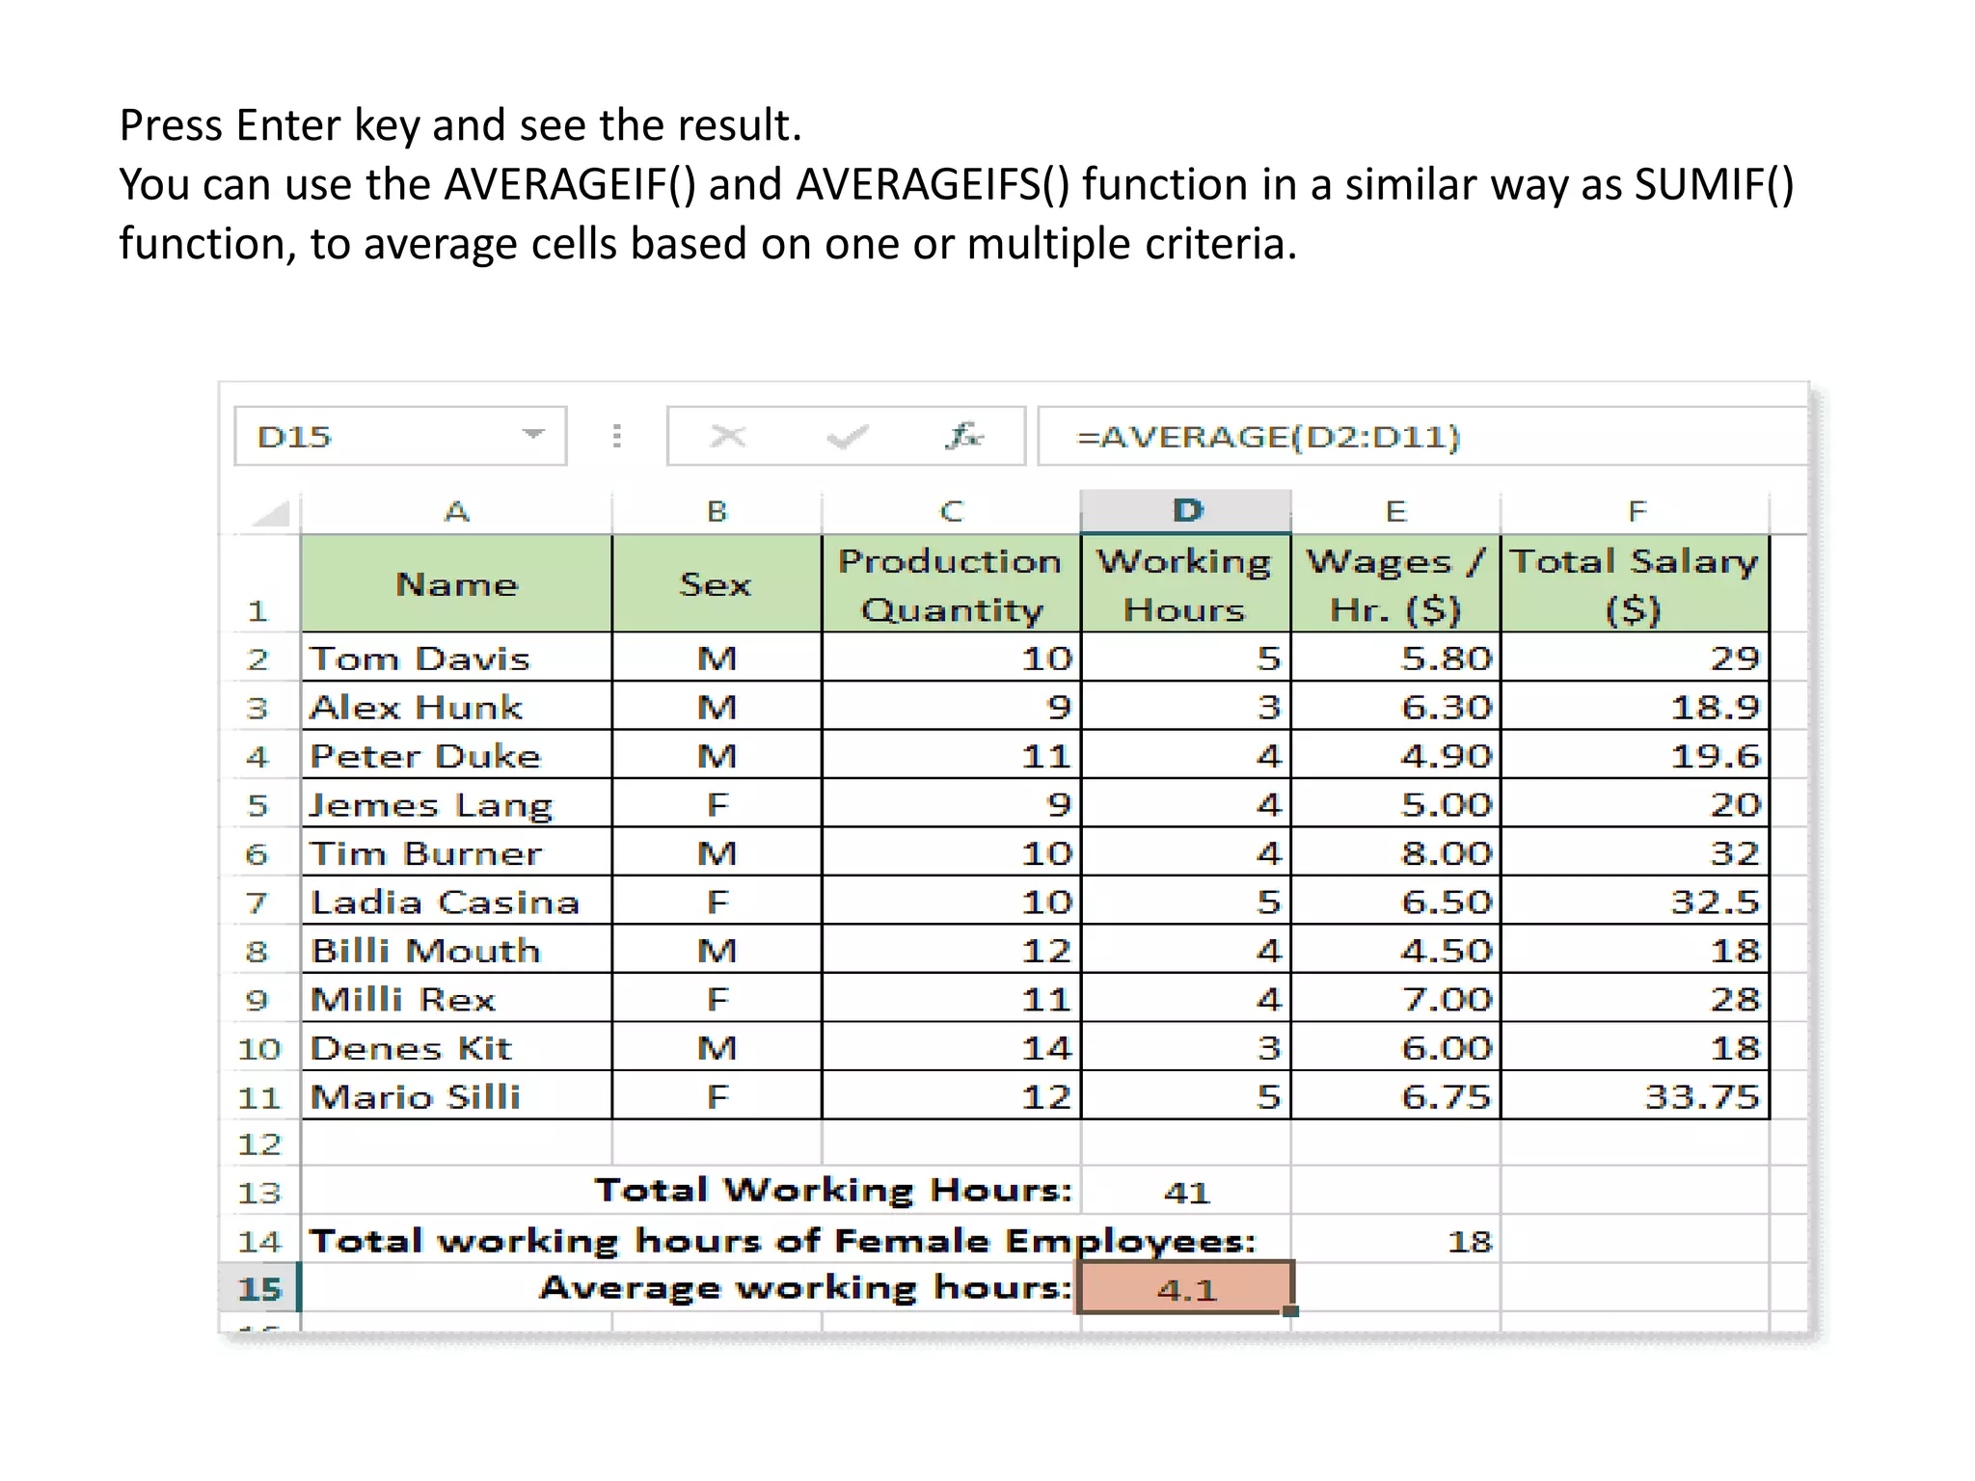Select the Tim Burner cell
The image size is (1975, 1481).
click(456, 852)
